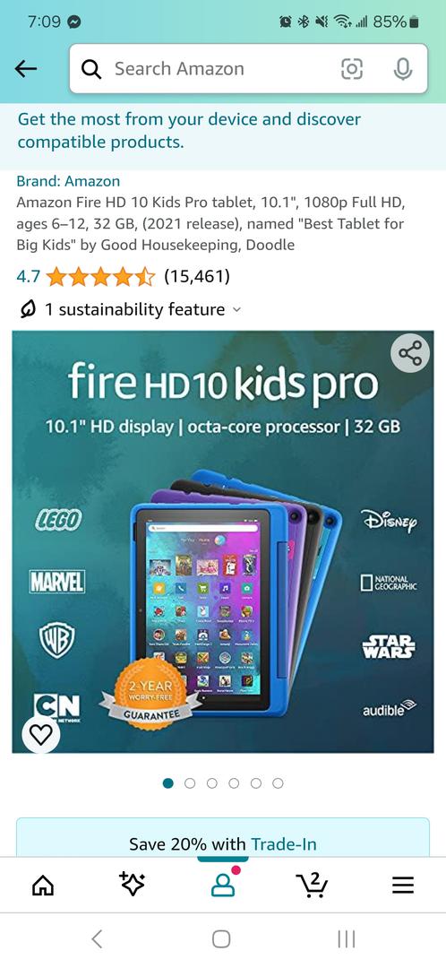Open the 15,461 ratings count
The height and width of the screenshot is (968, 446).
click(197, 276)
